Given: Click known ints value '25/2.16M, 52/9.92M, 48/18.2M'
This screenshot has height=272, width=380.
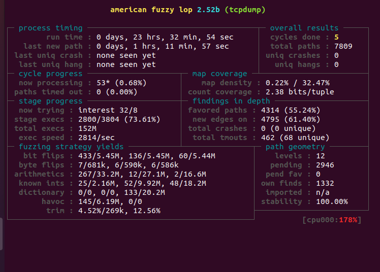Looking at the screenshot, I should tap(142, 183).
